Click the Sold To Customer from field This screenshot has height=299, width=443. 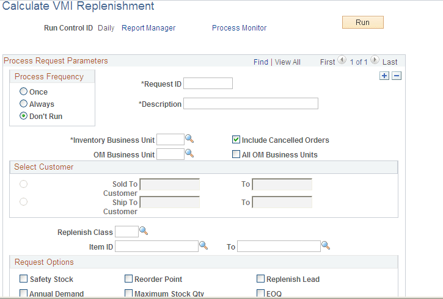(x=170, y=184)
